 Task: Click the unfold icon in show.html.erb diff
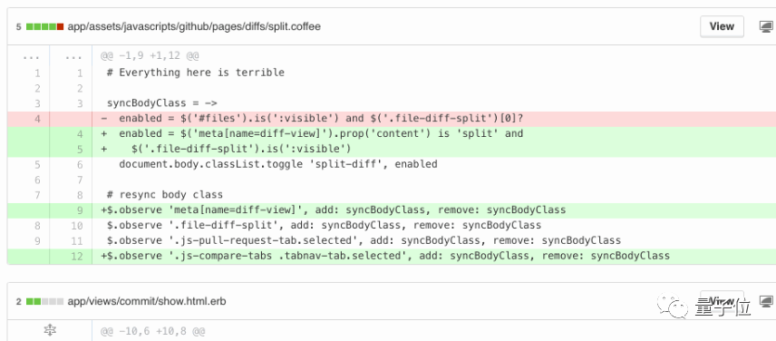50,329
